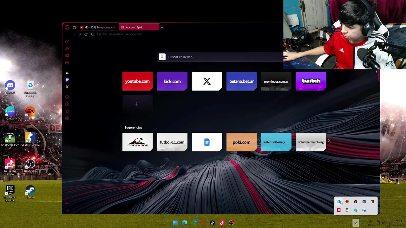Click the Windows Security tray icon

tap(356, 210)
